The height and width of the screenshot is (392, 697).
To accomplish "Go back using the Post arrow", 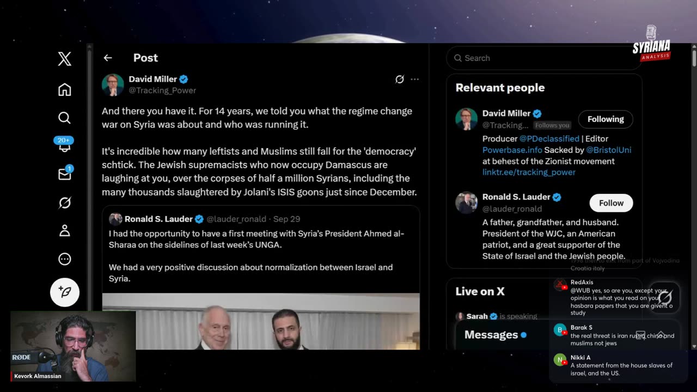I will pyautogui.click(x=108, y=58).
